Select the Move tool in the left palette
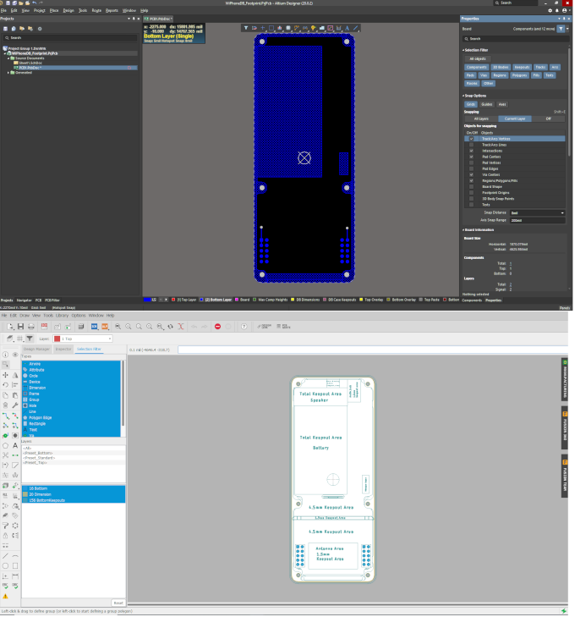The width and height of the screenshot is (575, 617). point(6,374)
